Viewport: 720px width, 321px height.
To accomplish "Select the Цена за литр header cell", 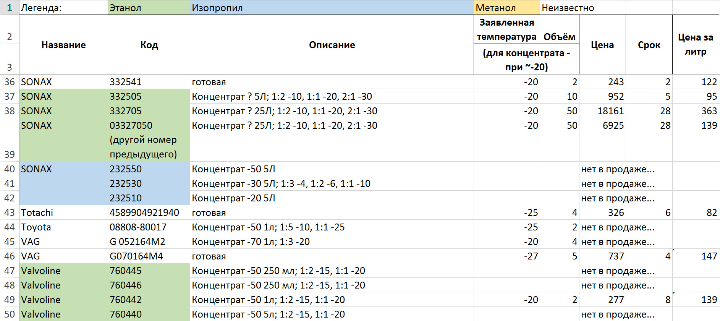I will pyautogui.click(x=695, y=45).
